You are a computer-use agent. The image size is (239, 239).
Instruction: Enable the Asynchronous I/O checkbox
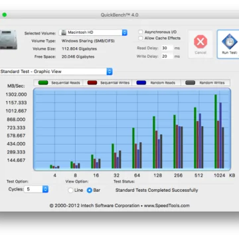[x=141, y=32]
